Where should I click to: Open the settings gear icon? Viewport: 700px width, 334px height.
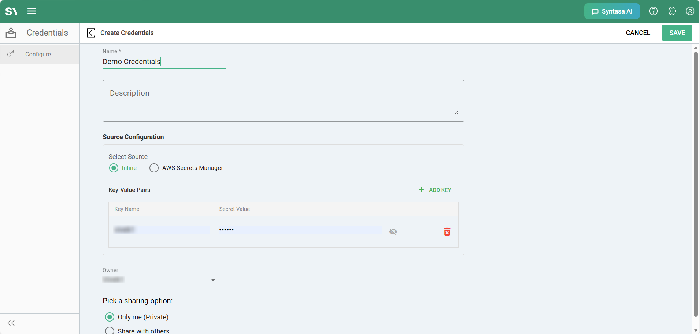(672, 11)
